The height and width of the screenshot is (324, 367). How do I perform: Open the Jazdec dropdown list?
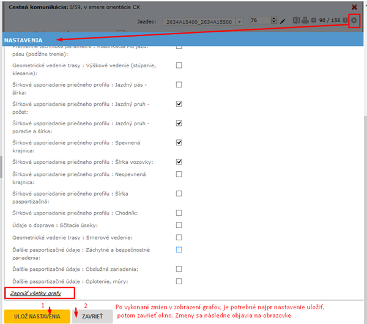(239, 21)
